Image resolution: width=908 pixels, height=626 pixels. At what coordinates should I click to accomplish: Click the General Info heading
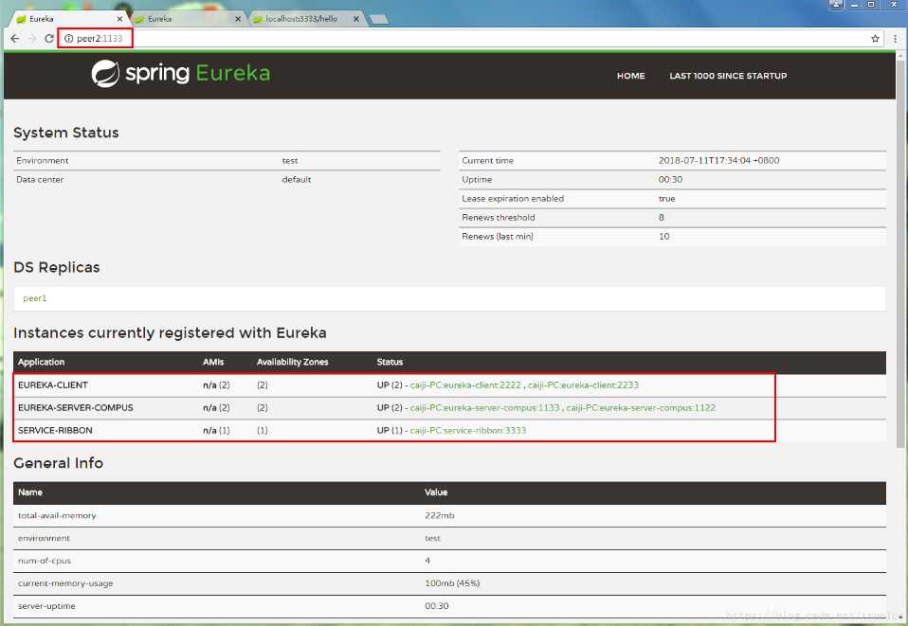coord(58,463)
